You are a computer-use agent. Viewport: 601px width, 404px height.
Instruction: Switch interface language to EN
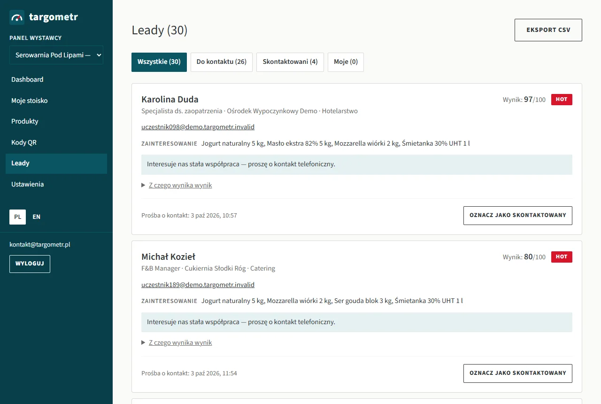36,217
